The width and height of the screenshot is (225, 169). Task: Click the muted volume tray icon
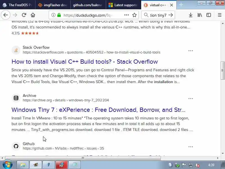click(x=197, y=165)
